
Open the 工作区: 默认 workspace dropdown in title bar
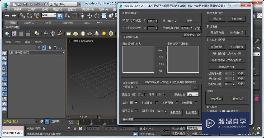click(63, 4)
